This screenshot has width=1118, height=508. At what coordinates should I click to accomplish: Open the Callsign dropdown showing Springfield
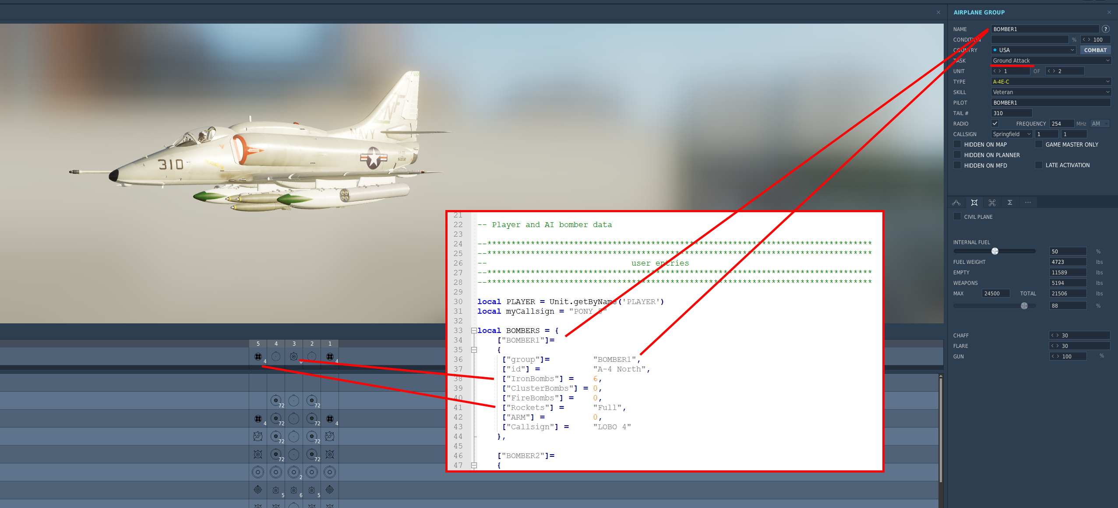[x=1012, y=134]
